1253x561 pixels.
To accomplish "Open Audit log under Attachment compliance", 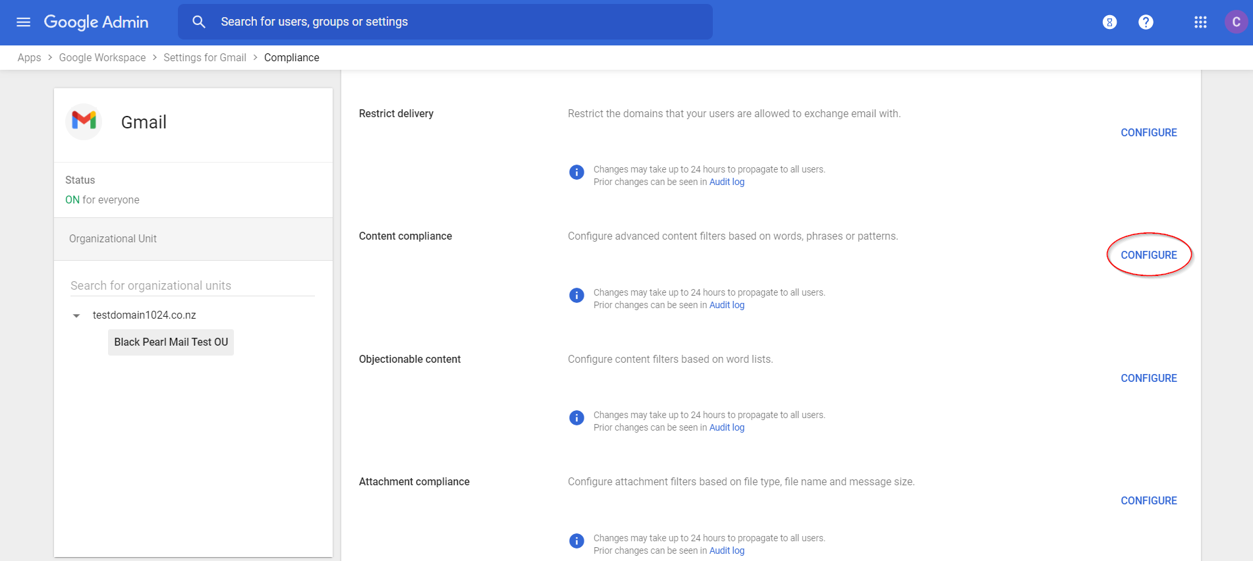I will (x=727, y=550).
